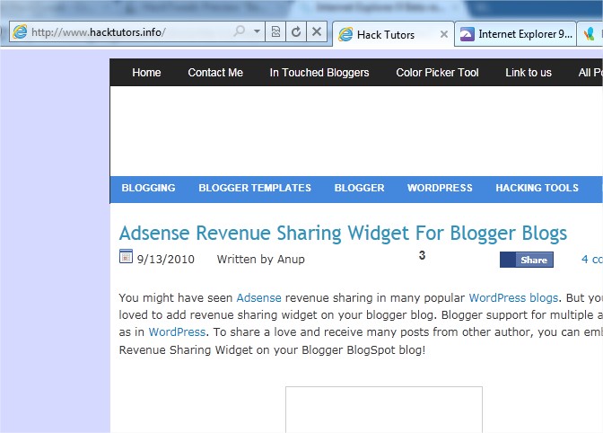603x433 pixels.
Task: Click the Internet Explorer icon in address bar
Action: click(20, 31)
